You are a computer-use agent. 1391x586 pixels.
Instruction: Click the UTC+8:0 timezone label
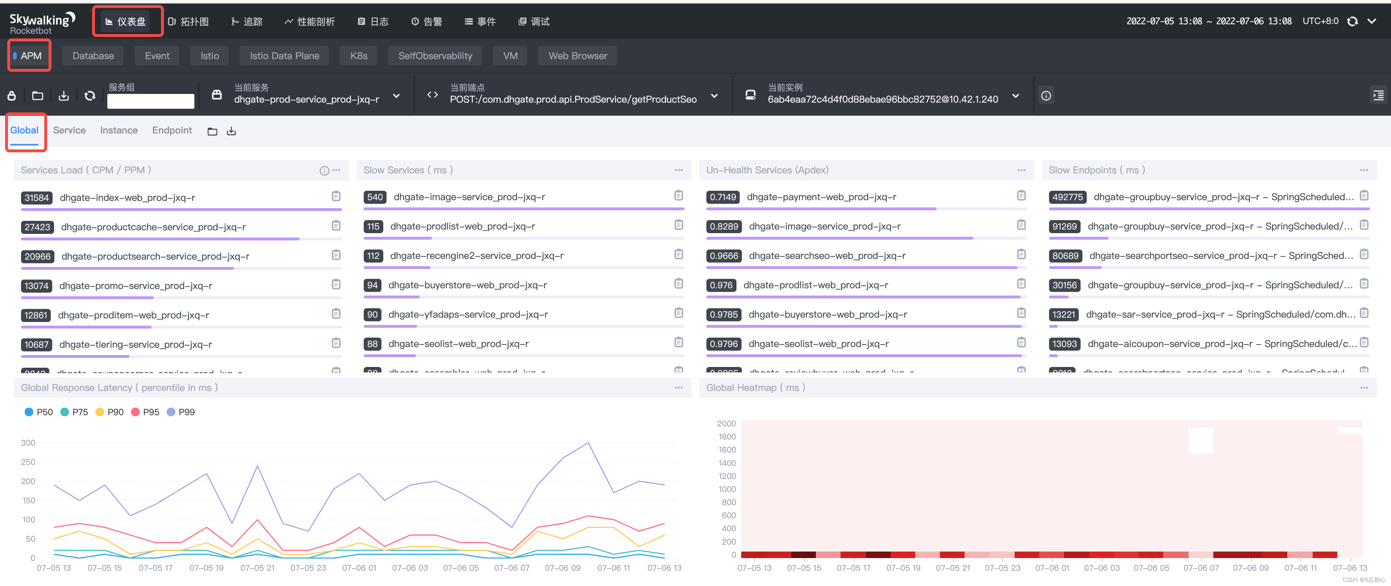point(1320,22)
